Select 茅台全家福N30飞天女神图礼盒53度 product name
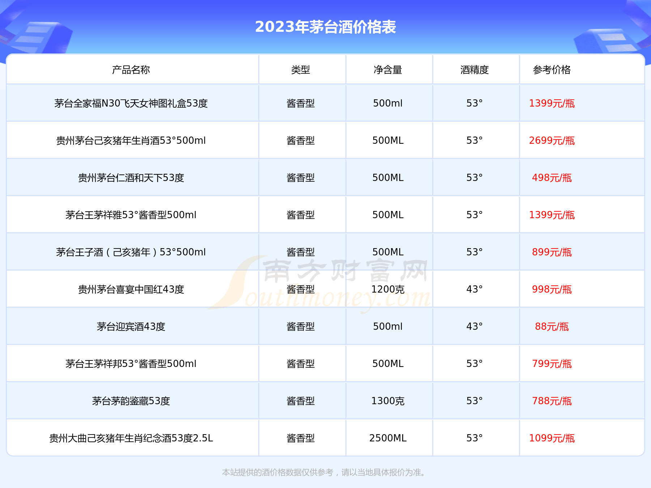Image resolution: width=651 pixels, height=488 pixels. pyautogui.click(x=131, y=103)
